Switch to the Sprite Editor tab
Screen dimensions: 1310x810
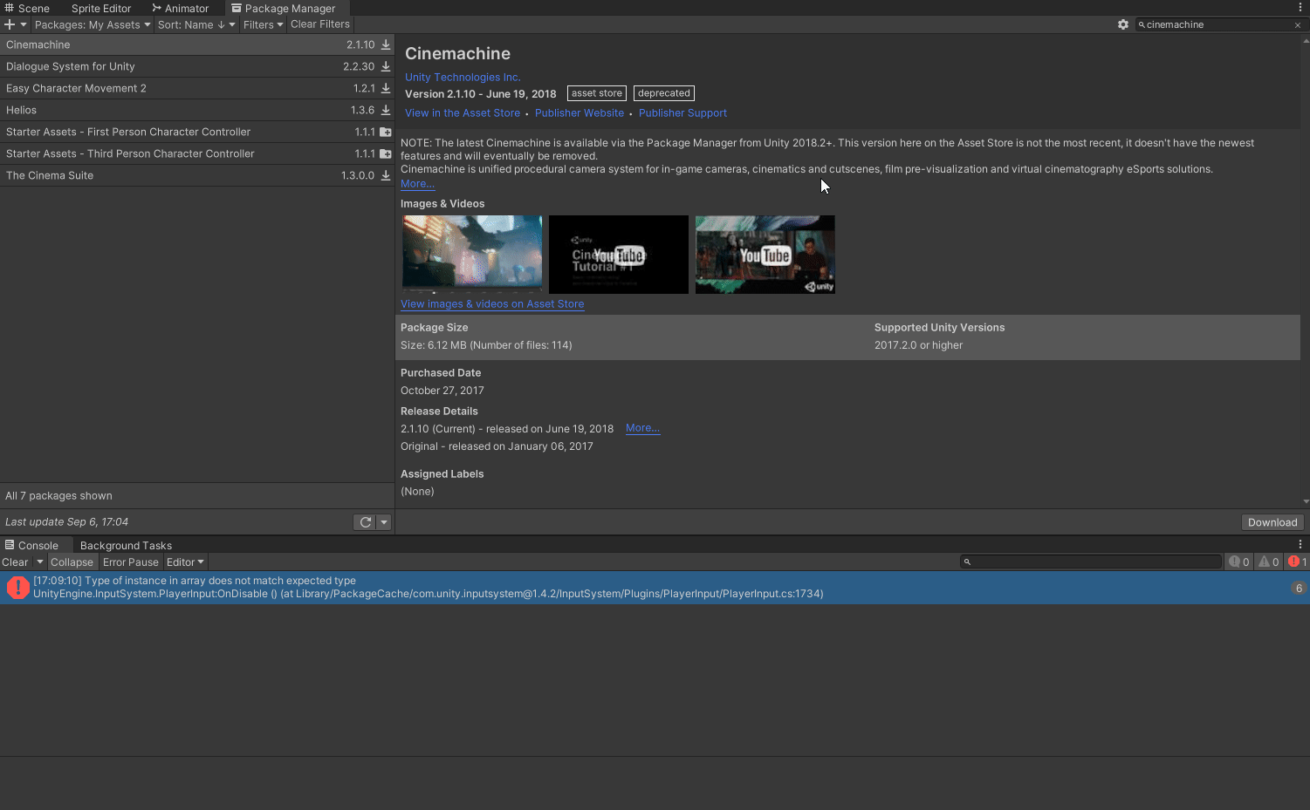tap(101, 8)
